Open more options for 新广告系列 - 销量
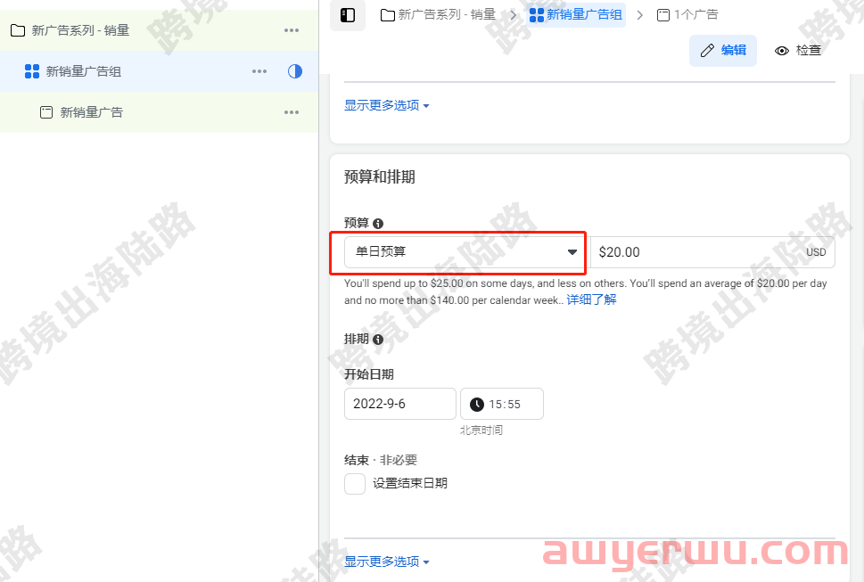Viewport: 864px width, 582px height. coord(292,30)
